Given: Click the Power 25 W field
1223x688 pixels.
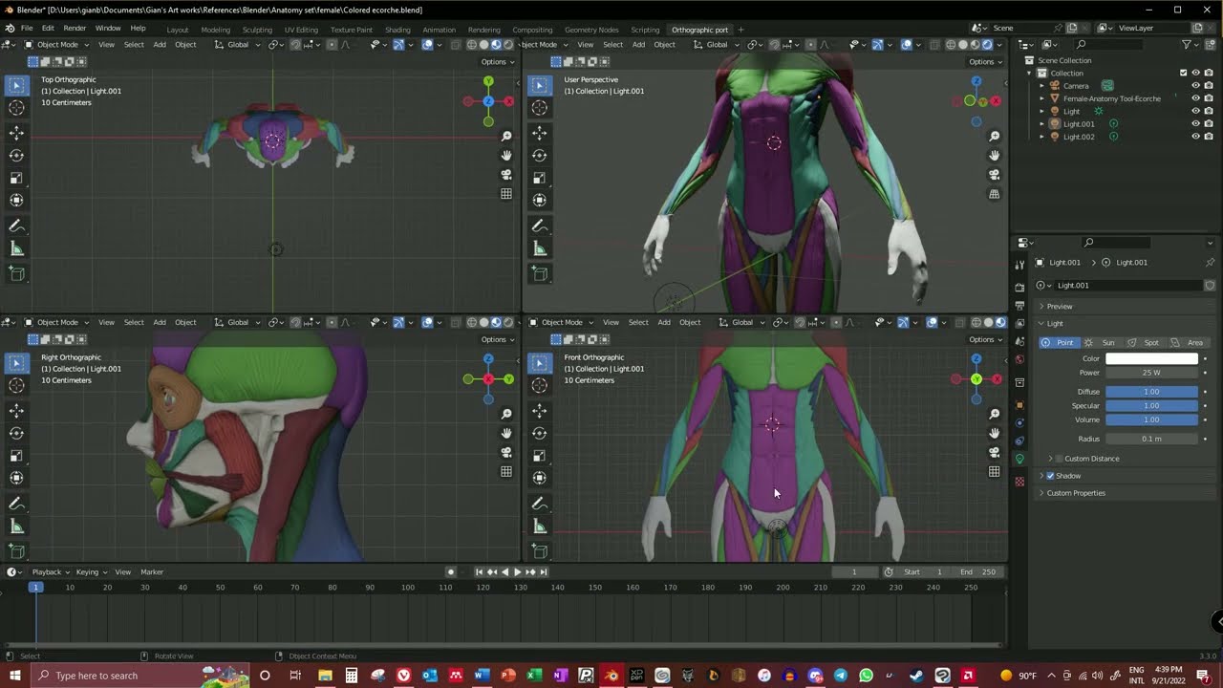Looking at the screenshot, I should pos(1151,373).
